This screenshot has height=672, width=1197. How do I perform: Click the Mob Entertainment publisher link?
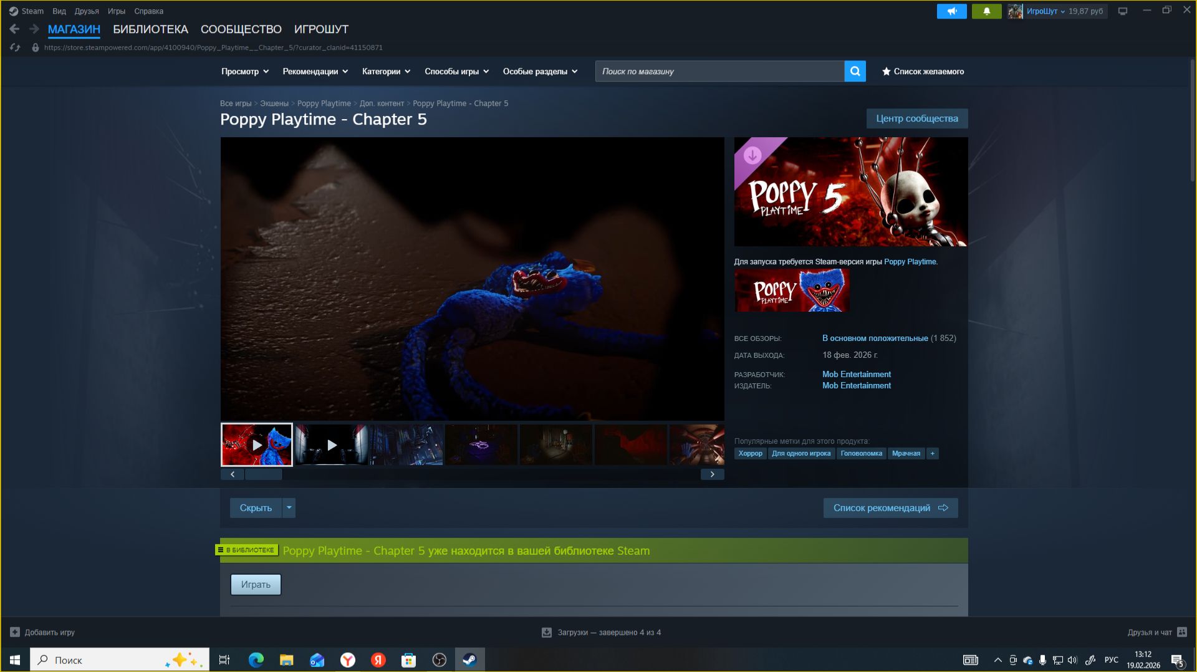point(857,386)
